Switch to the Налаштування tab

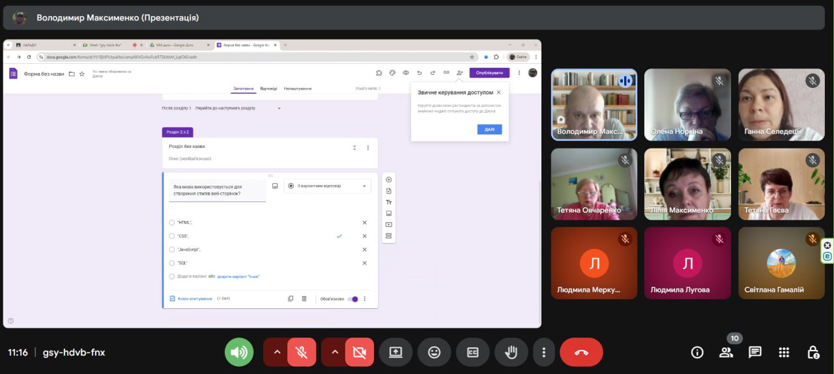pyautogui.click(x=297, y=89)
